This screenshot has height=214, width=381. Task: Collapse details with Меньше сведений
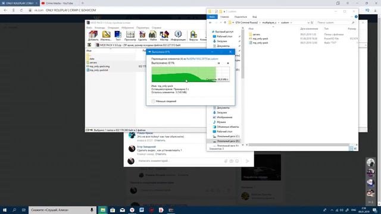(164, 101)
